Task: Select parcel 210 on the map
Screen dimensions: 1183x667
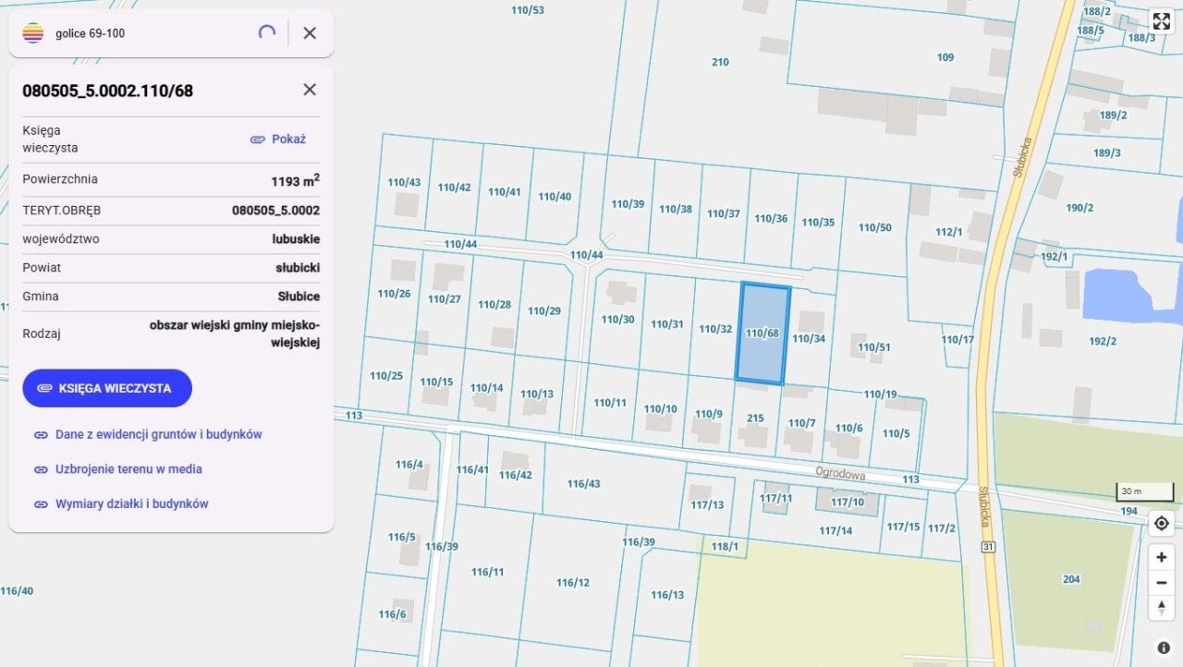Action: click(720, 62)
